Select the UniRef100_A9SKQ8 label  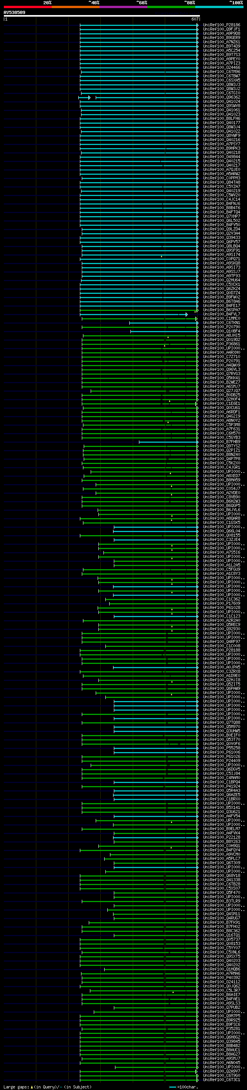click(222, 263)
